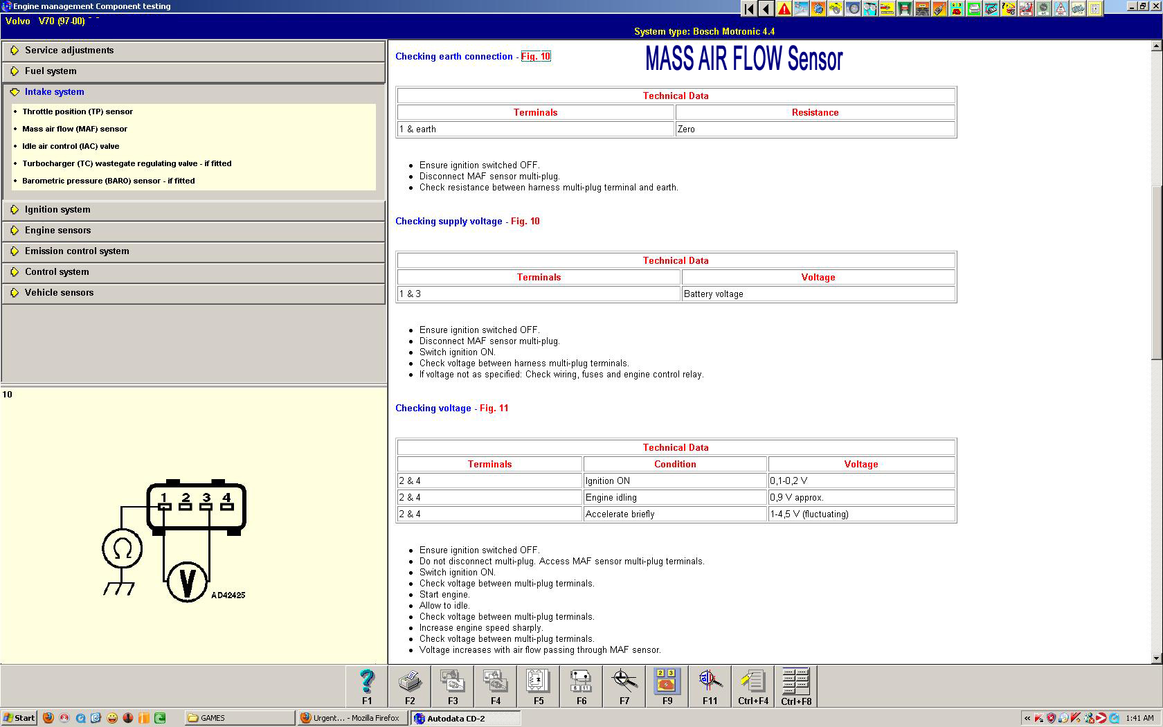
Task: Go to first page arrow in top toolbar
Action: [749, 8]
